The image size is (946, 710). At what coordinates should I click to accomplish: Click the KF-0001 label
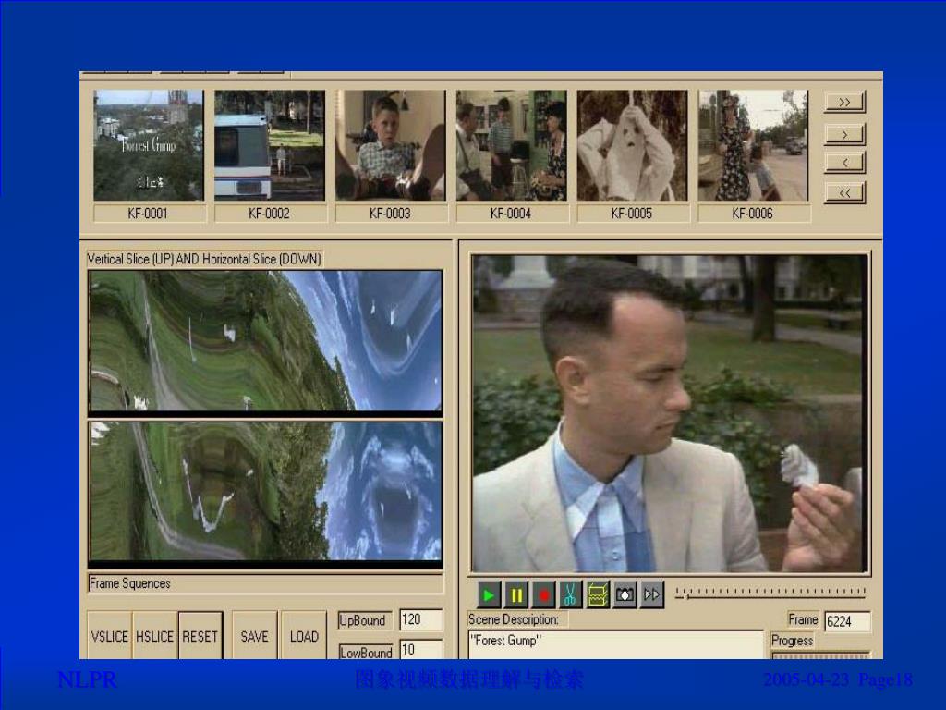pyautogui.click(x=149, y=214)
